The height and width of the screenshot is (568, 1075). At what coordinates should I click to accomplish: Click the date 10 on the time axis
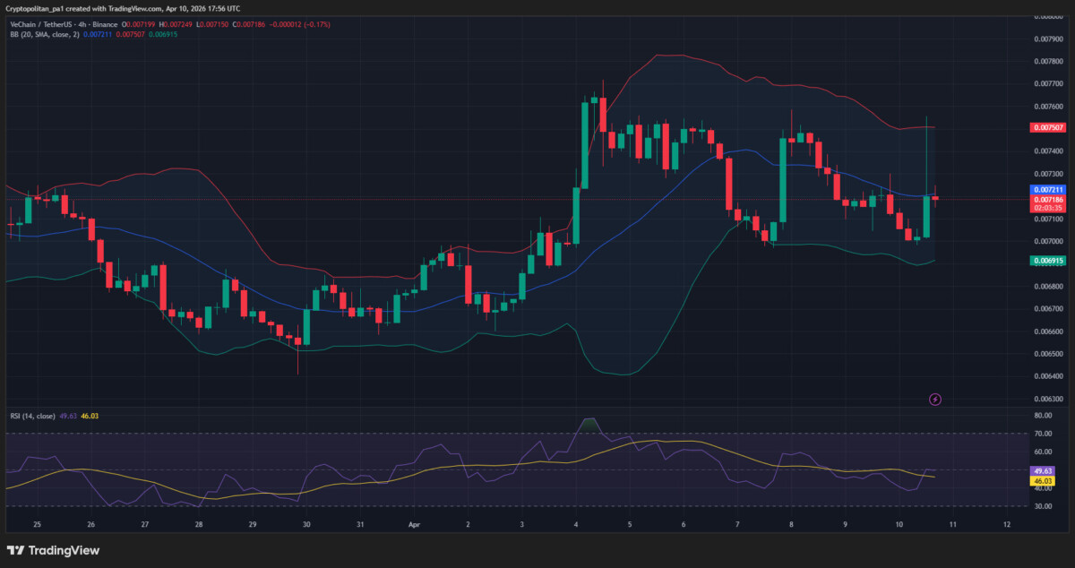click(899, 524)
